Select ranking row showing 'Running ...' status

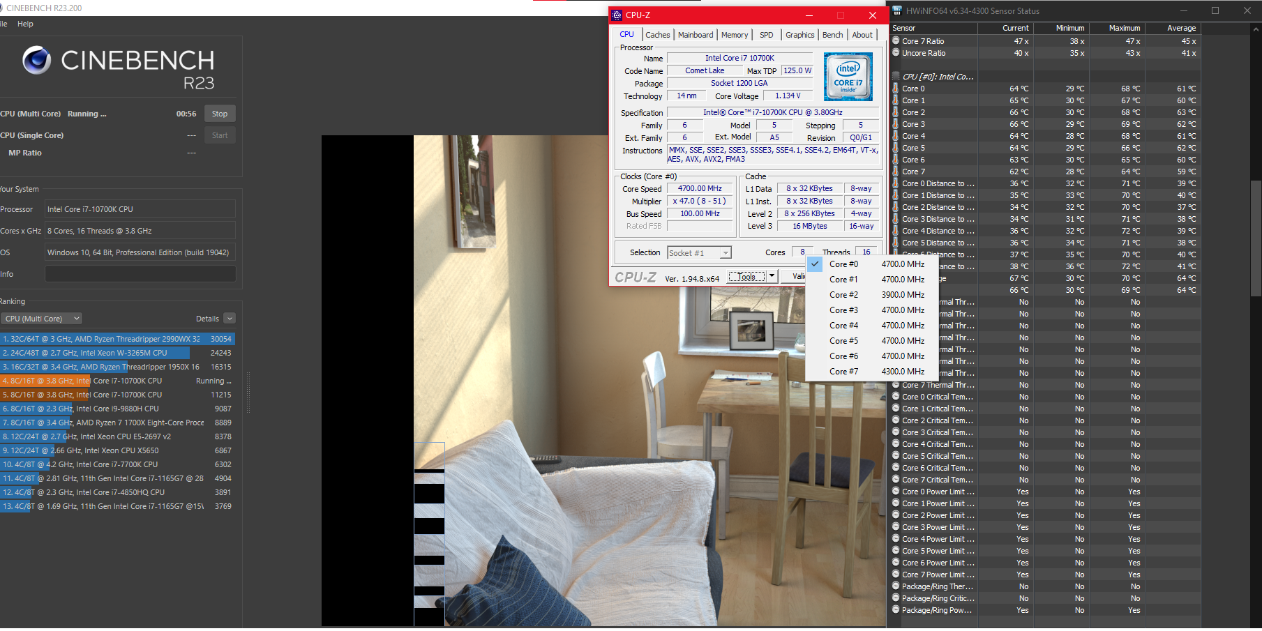(x=117, y=381)
